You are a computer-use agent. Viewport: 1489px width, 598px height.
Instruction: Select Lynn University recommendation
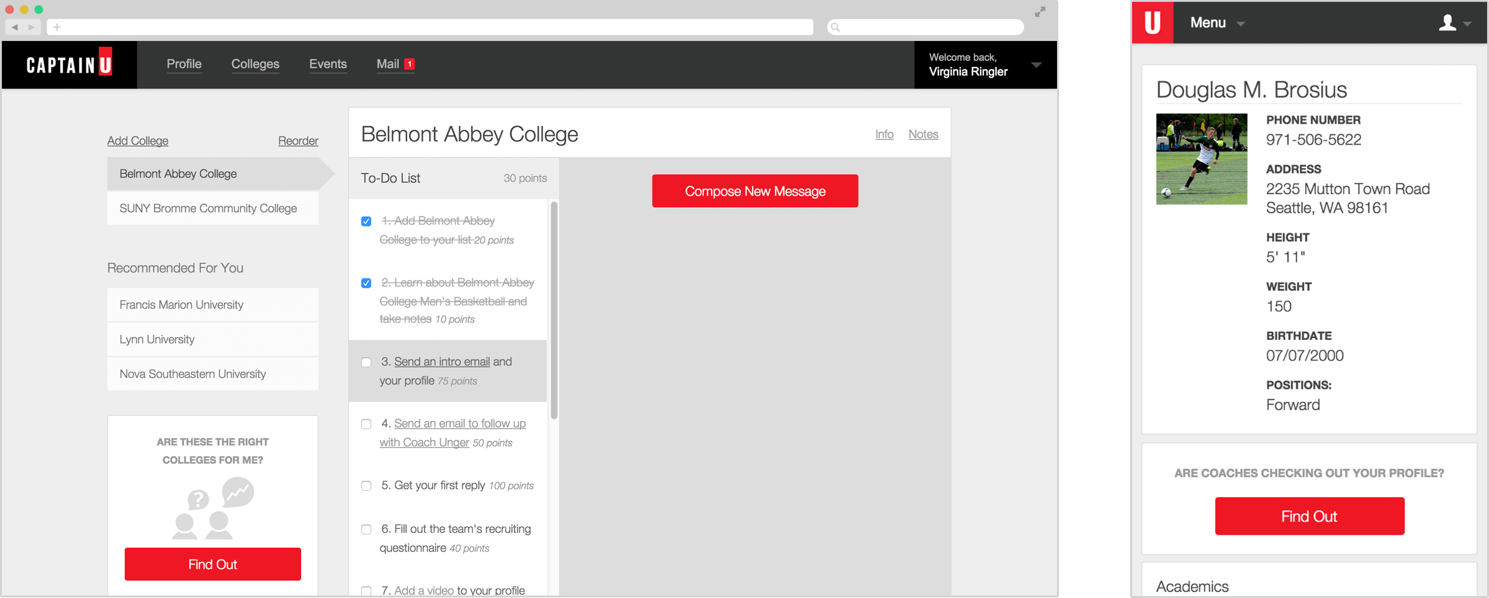pos(213,339)
